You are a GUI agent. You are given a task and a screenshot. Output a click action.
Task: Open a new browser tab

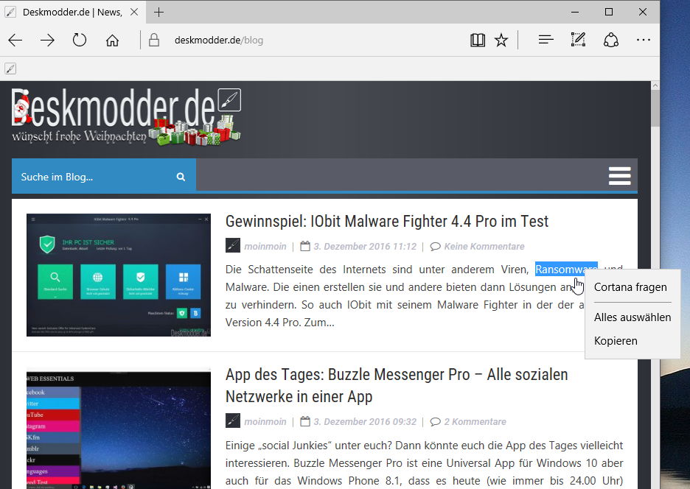pyautogui.click(x=158, y=13)
